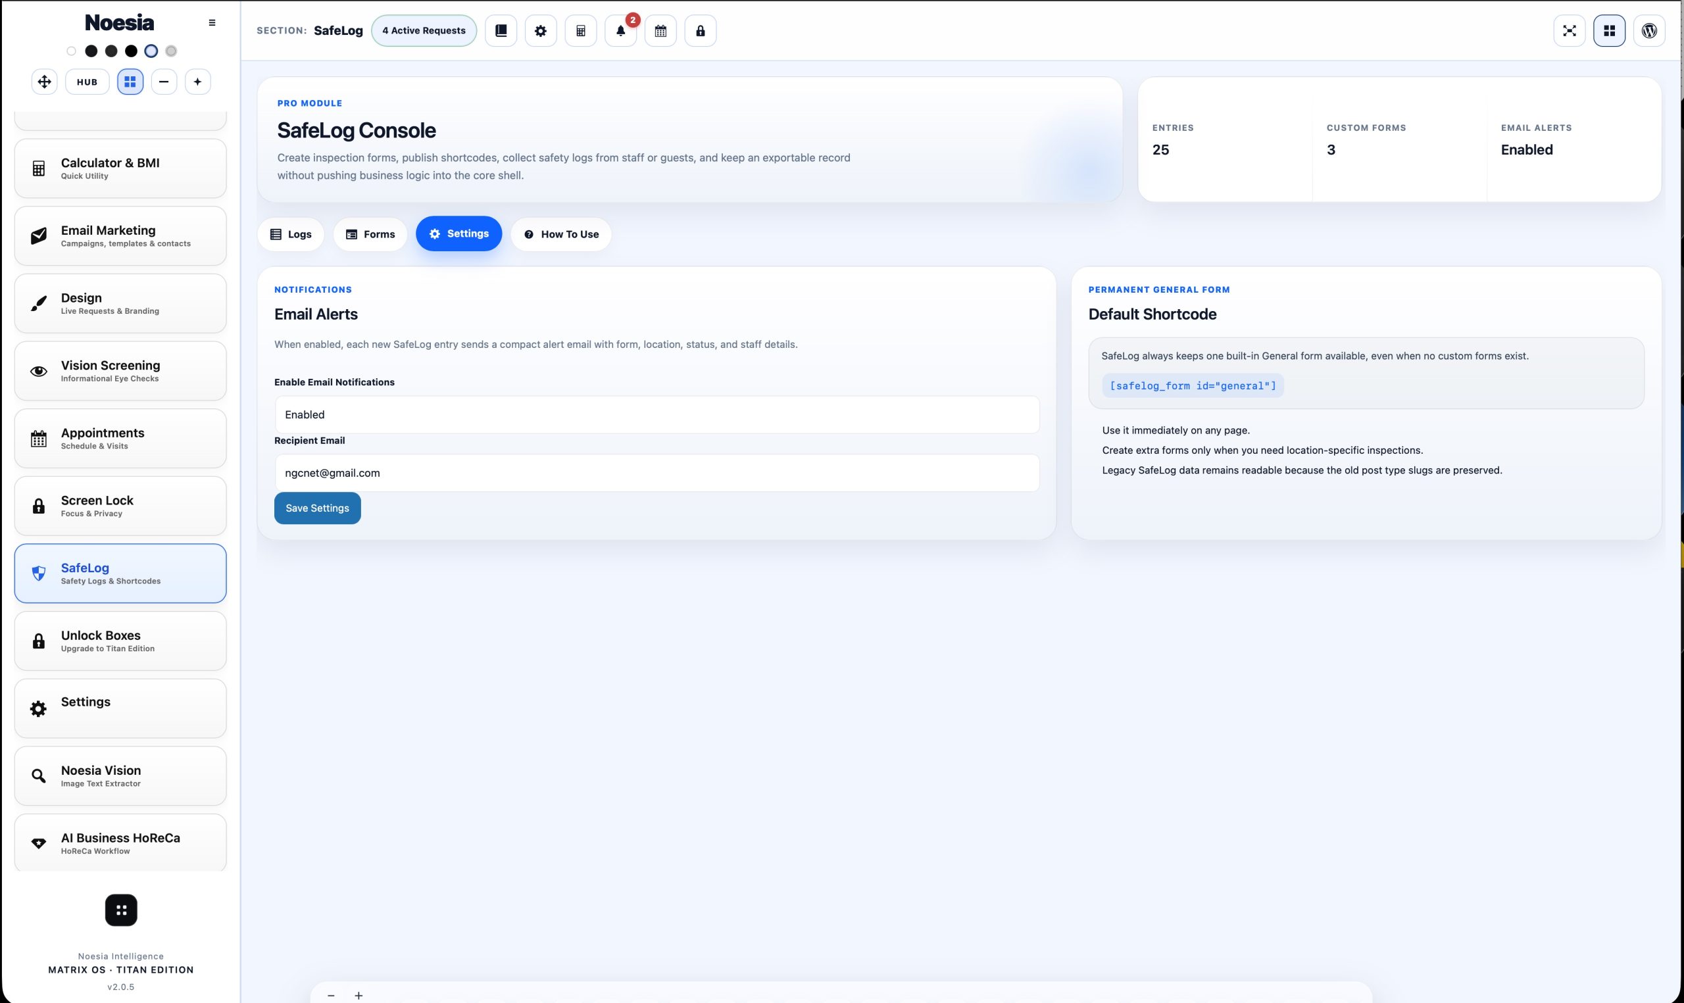
Task: Open the WordPress logo button
Action: click(x=1649, y=30)
